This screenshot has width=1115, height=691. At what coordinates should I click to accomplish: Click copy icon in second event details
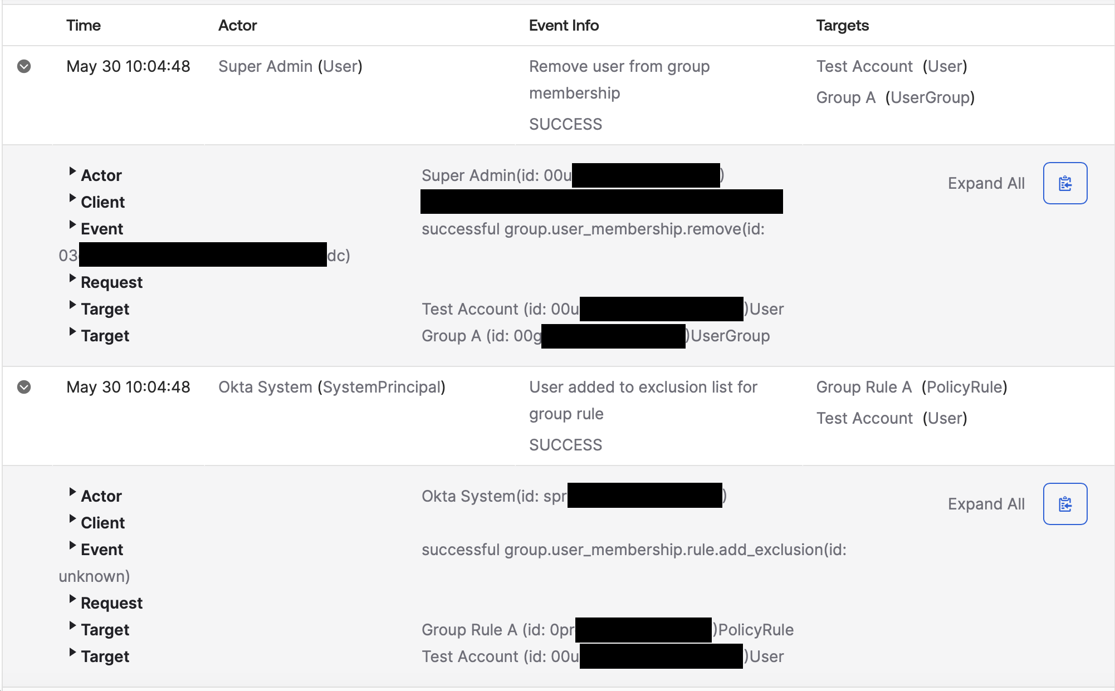click(1065, 504)
